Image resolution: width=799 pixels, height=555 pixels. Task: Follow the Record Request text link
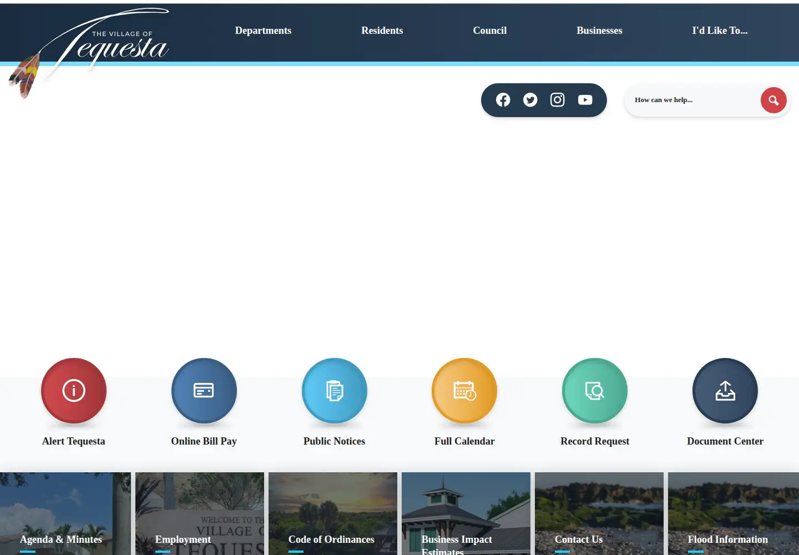595,441
